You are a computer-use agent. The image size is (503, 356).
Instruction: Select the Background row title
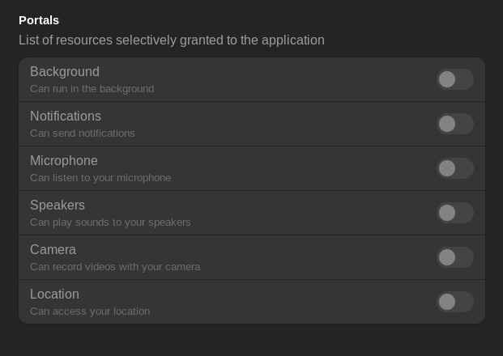coord(65,72)
